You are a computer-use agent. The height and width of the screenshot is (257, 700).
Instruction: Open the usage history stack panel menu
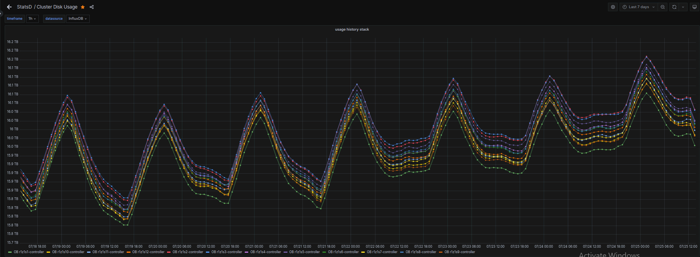coord(352,29)
